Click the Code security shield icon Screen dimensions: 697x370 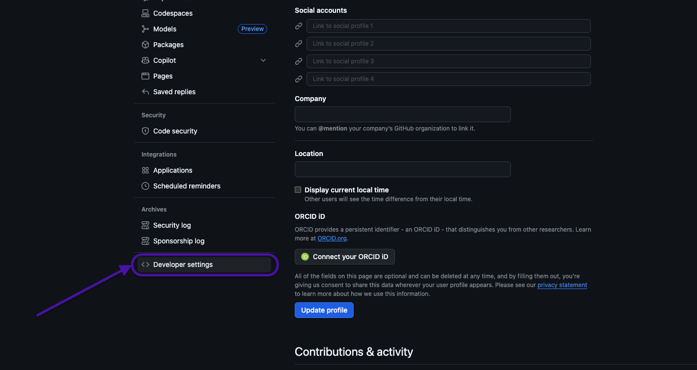pos(145,131)
